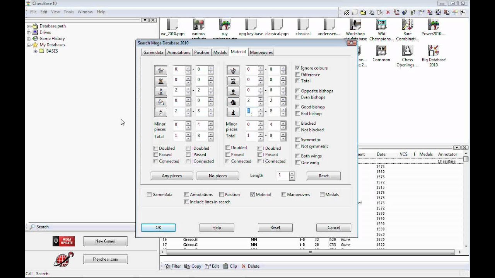
Task: Expand the Database path tree node
Action: point(29,26)
